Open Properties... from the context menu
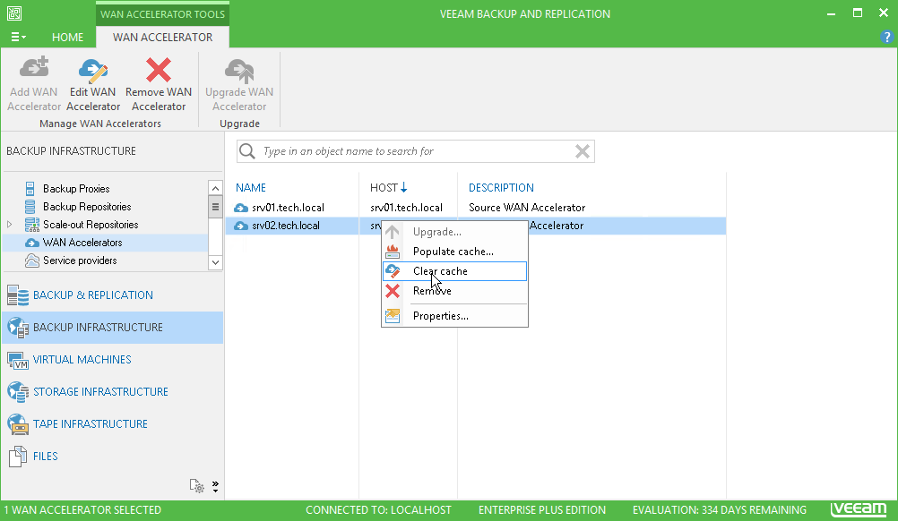Image resolution: width=898 pixels, height=521 pixels. click(454, 316)
